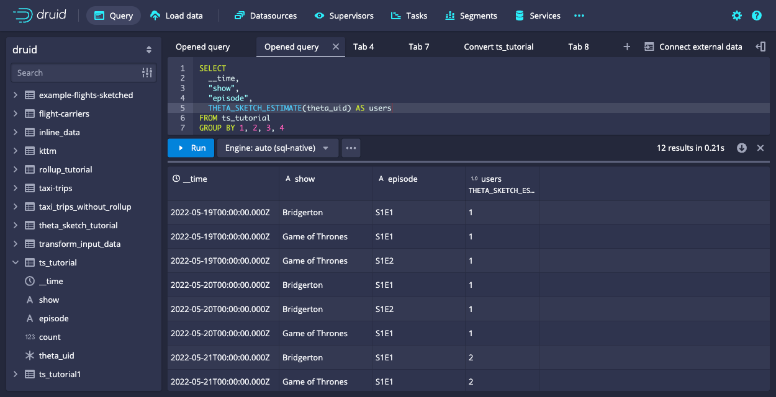Viewport: 776px width, 397px height.
Task: Click the help question mark icon
Action: click(x=757, y=16)
